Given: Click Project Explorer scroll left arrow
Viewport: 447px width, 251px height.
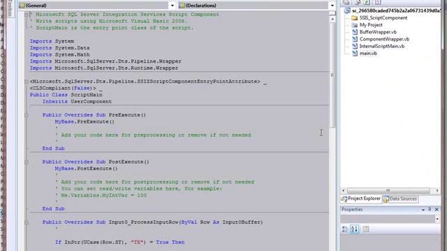Looking at the screenshot, I should point(343,190).
